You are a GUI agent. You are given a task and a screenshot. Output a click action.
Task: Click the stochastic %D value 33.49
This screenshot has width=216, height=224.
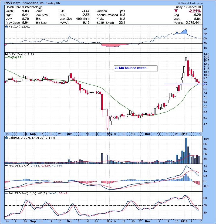63,193
